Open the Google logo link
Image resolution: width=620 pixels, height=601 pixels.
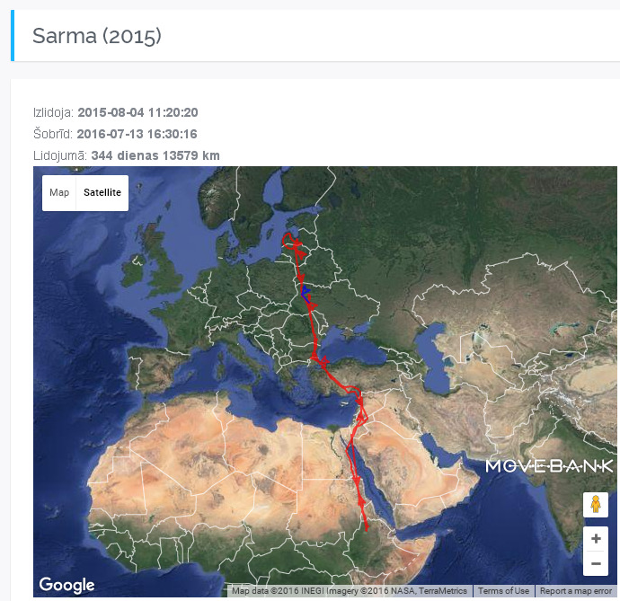(x=67, y=585)
